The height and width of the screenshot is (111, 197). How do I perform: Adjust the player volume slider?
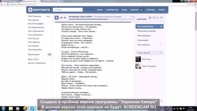pyautogui.click(x=142, y=19)
